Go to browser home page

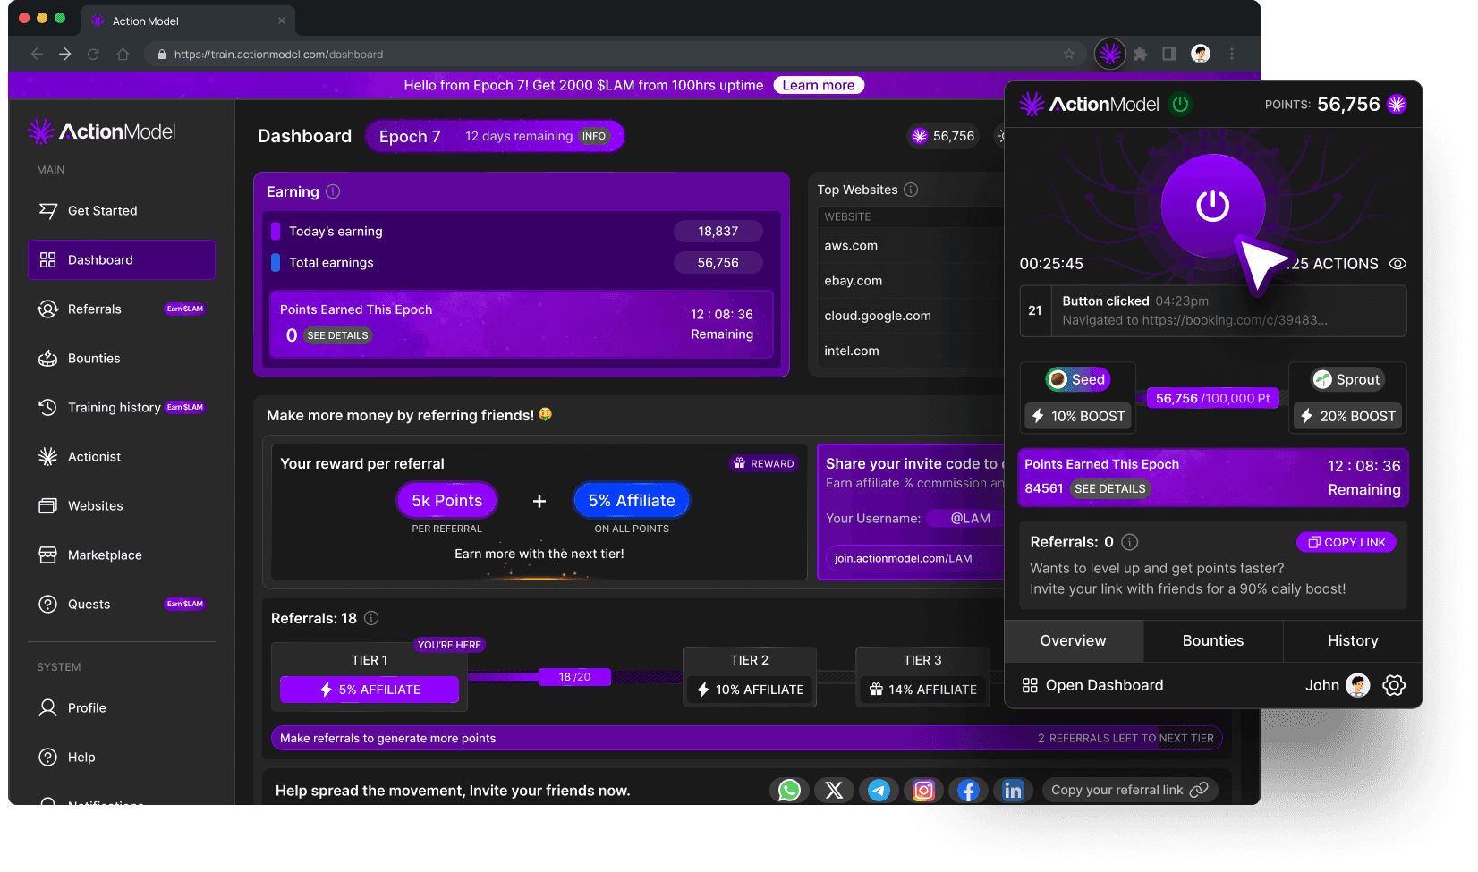pyautogui.click(x=123, y=55)
